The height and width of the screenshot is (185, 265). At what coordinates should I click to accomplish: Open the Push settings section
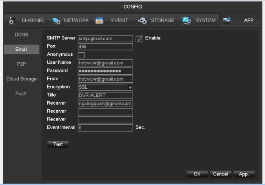[x=21, y=94]
